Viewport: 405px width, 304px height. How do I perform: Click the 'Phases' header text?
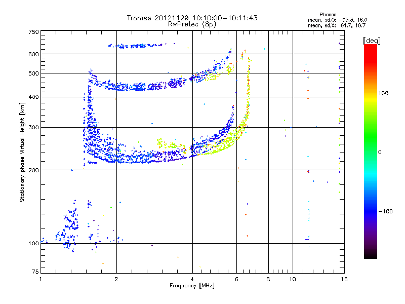point(328,15)
